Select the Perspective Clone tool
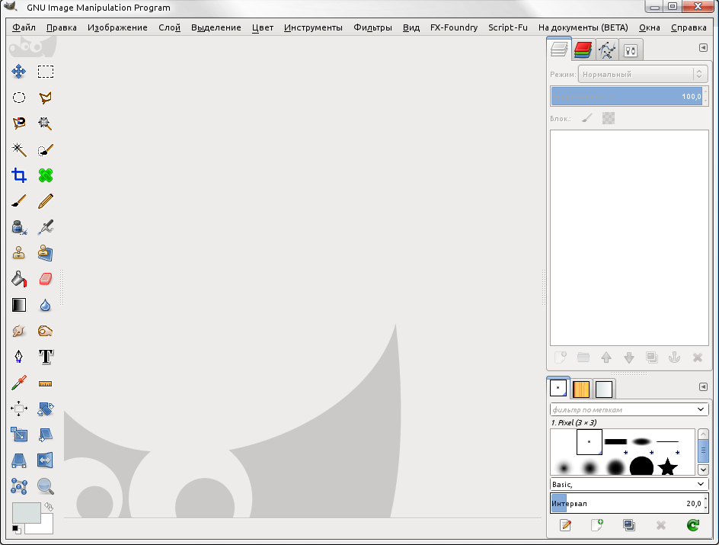Image resolution: width=719 pixels, height=545 pixels. [x=46, y=253]
